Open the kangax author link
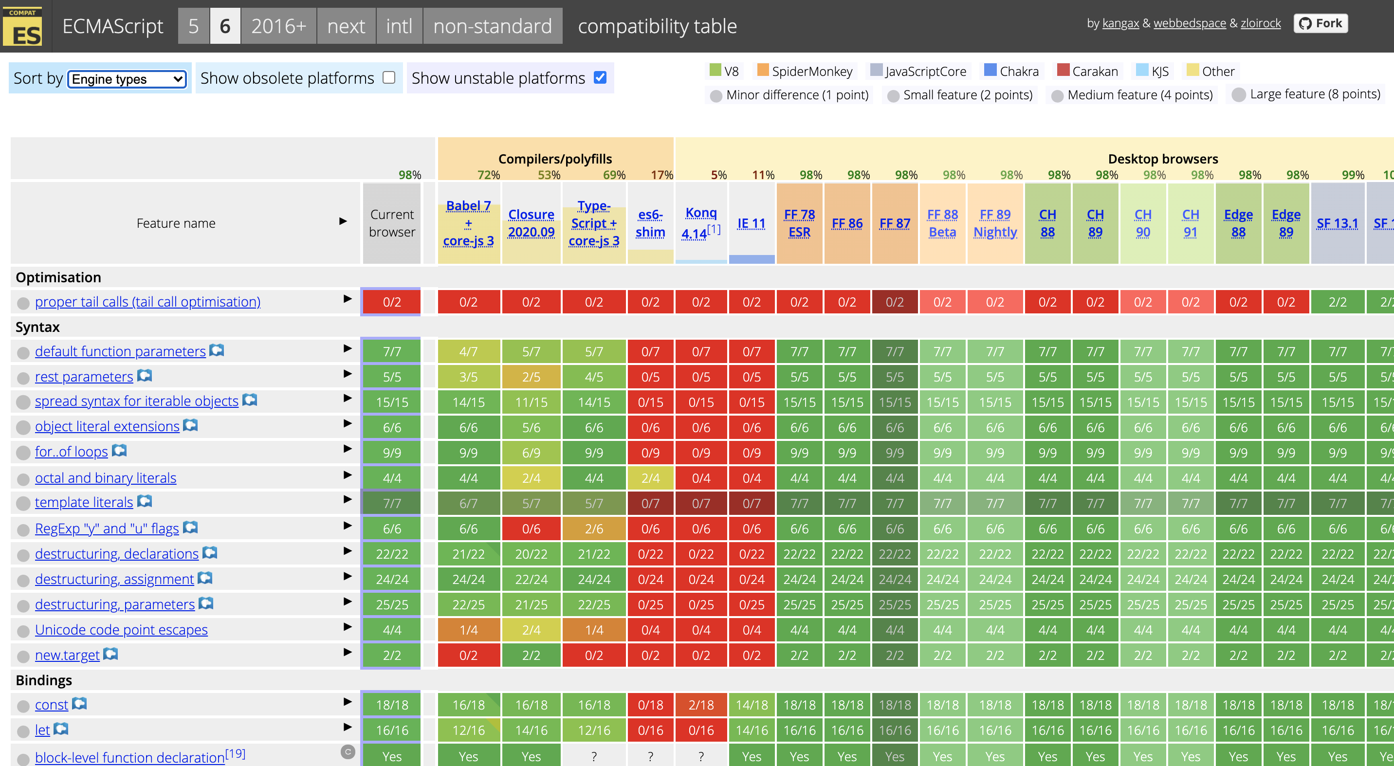1394x766 pixels. pyautogui.click(x=1120, y=23)
